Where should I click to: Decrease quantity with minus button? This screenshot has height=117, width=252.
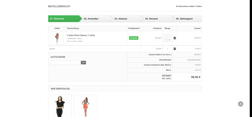pyautogui.click(x=166, y=40)
